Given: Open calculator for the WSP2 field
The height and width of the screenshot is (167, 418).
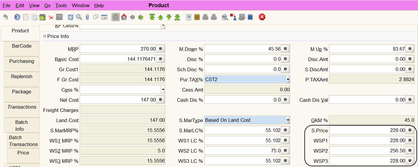Looking at the screenshot, I should (410, 151).
